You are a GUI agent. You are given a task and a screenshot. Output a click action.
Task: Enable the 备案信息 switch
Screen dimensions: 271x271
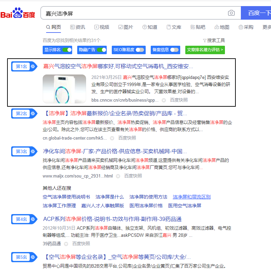174,50
